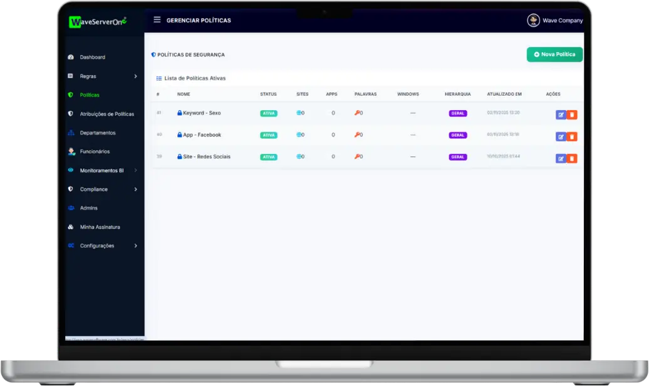This screenshot has height=386, width=649.
Task: Delete the App - Facebook policy
Action: (x=572, y=137)
